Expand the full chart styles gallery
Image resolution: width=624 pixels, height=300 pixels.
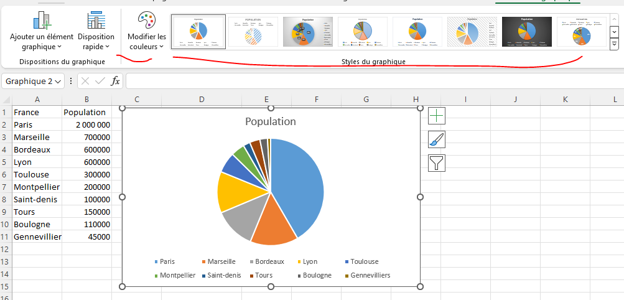pyautogui.click(x=614, y=45)
